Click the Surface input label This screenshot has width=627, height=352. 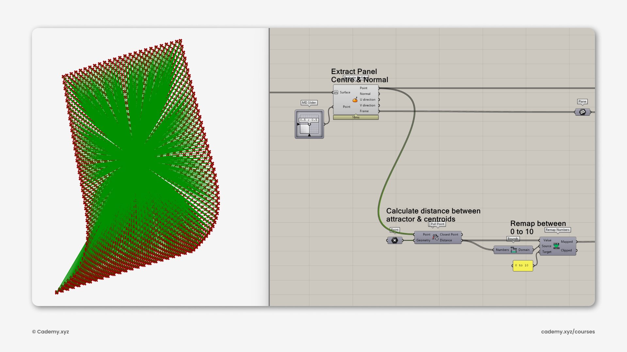[x=345, y=93]
